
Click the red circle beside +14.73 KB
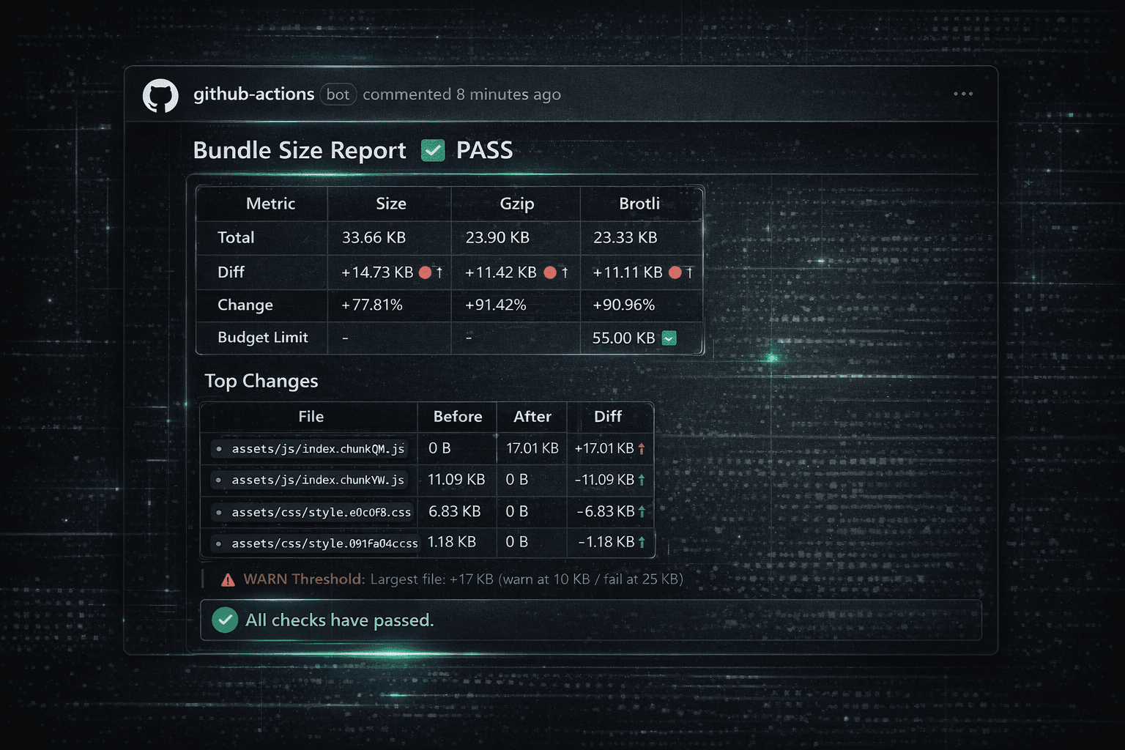pyautogui.click(x=425, y=272)
